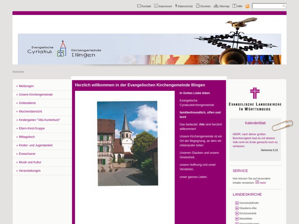Open Impressum via the info icon
Screen dimensions: 299x224
coord(156,6)
